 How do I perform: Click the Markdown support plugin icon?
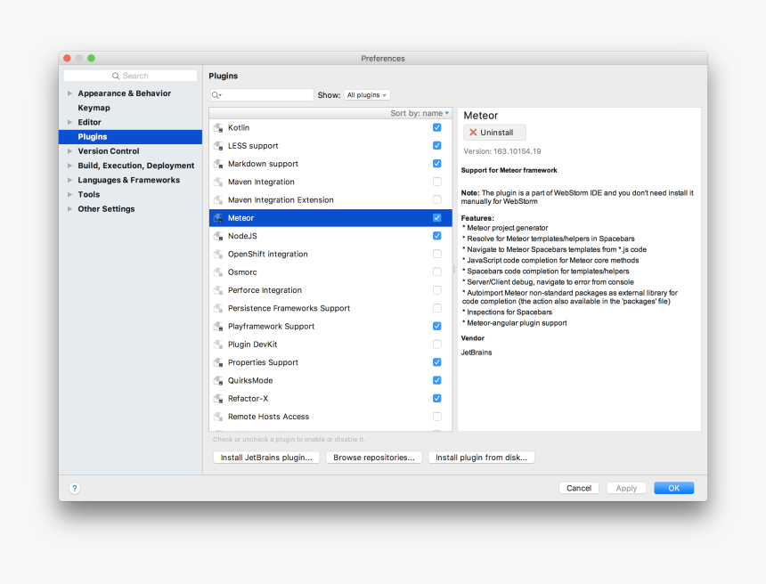tap(218, 164)
